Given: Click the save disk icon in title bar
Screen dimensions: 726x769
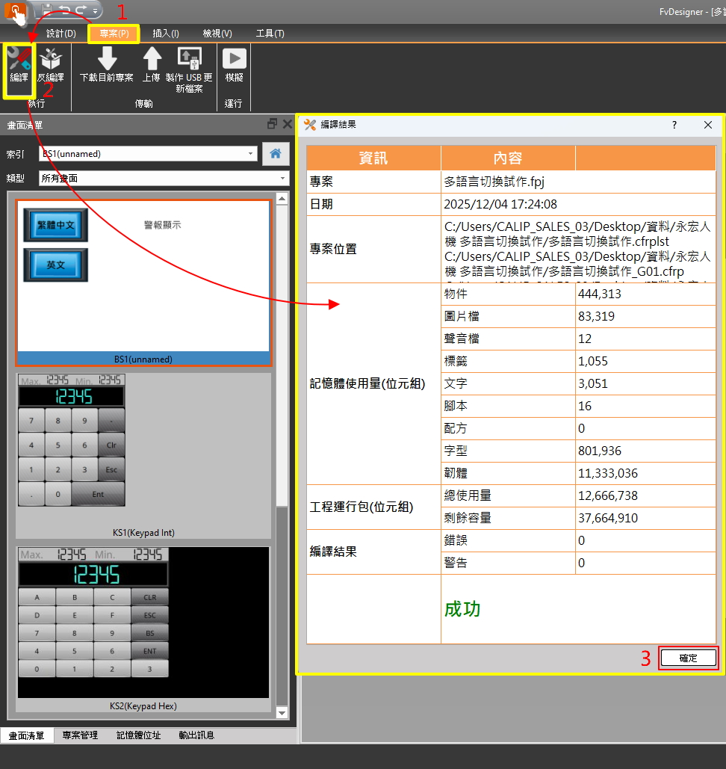Looking at the screenshot, I should tap(46, 10).
